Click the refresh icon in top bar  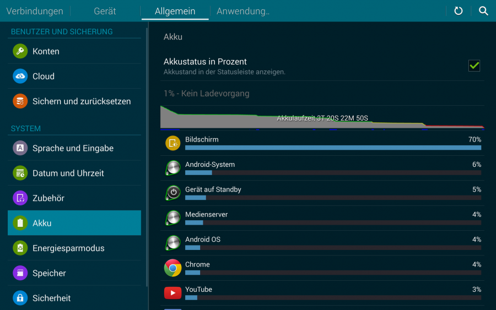coord(458,11)
